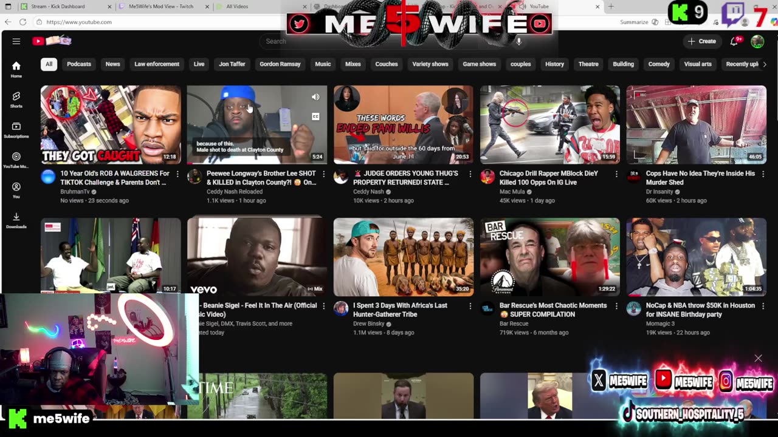The image size is (778, 437).
Task: Open more options for NoCap video
Action: (763, 307)
